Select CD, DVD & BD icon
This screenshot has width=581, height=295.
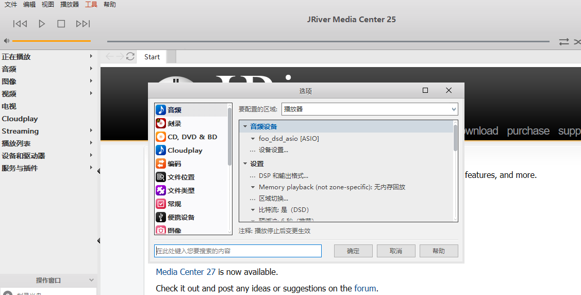pos(161,137)
